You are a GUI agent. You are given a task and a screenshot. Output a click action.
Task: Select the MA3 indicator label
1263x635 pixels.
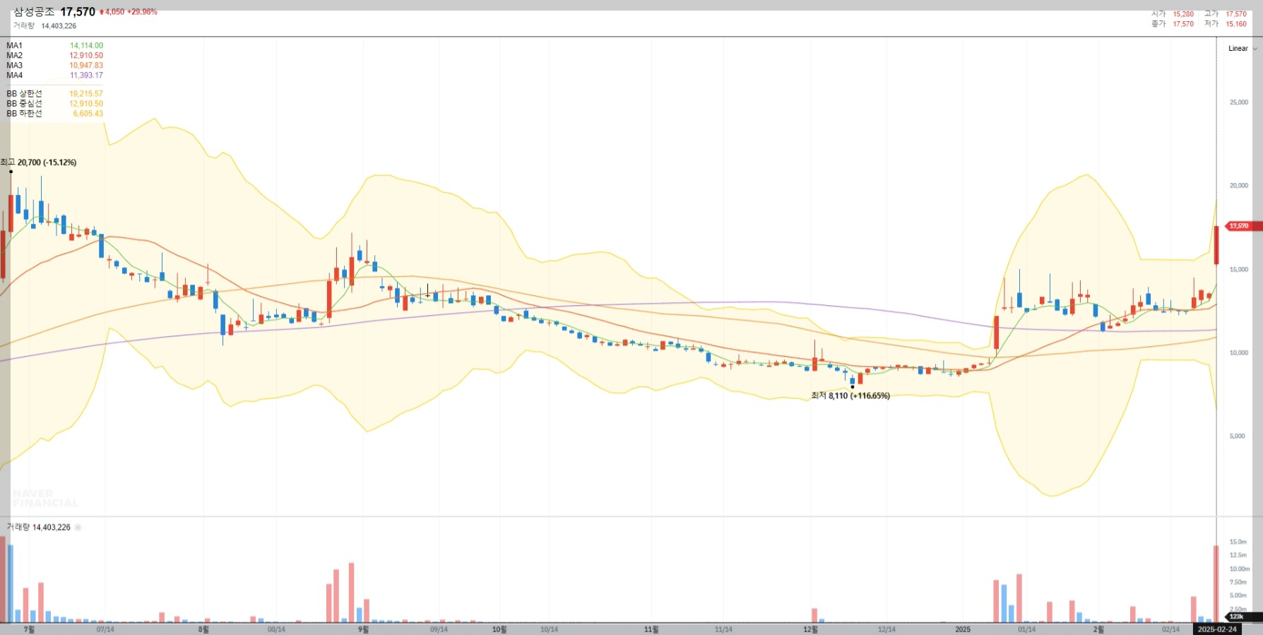(x=15, y=65)
